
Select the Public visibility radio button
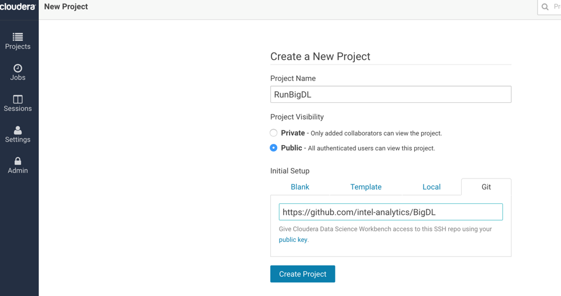pos(273,147)
